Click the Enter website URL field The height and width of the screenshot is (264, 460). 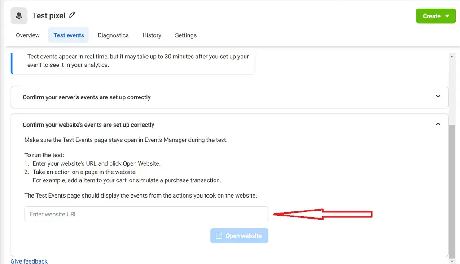point(146,214)
